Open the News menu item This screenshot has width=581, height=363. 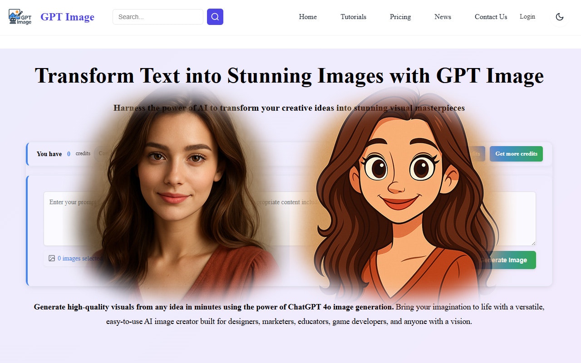pos(443,17)
